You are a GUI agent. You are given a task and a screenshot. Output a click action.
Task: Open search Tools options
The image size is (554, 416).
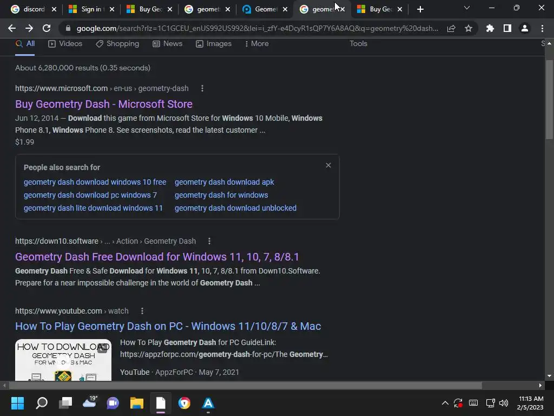click(358, 43)
